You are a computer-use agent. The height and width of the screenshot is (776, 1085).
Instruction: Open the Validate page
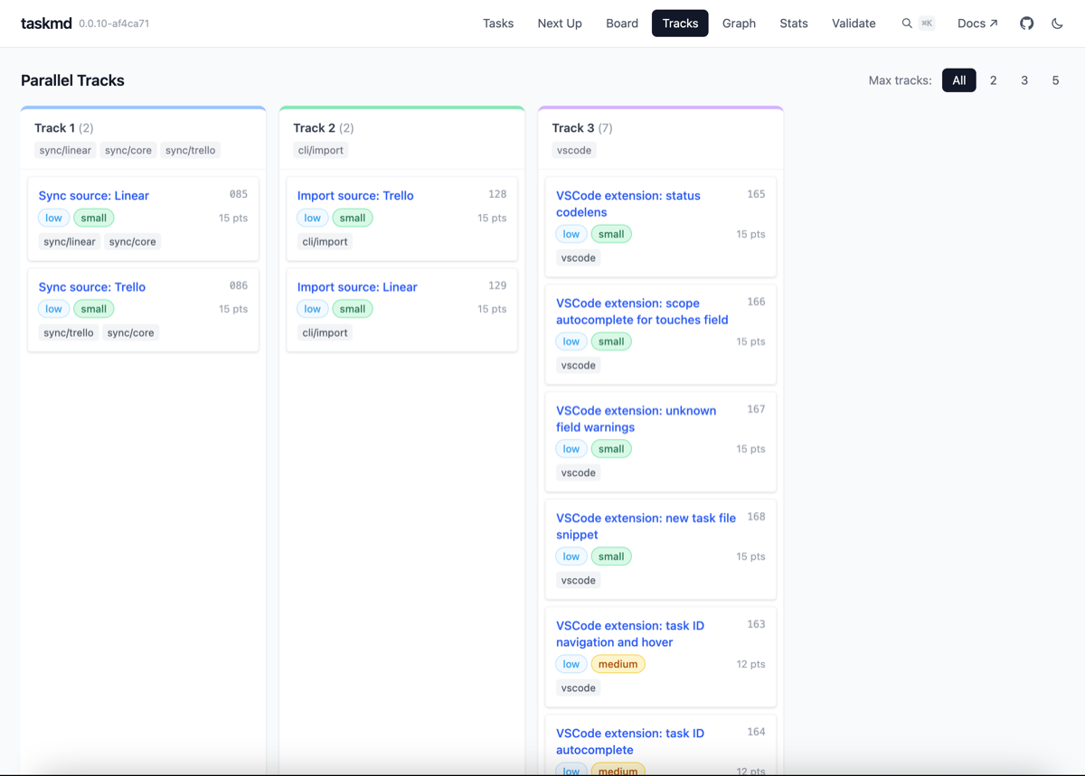point(853,23)
